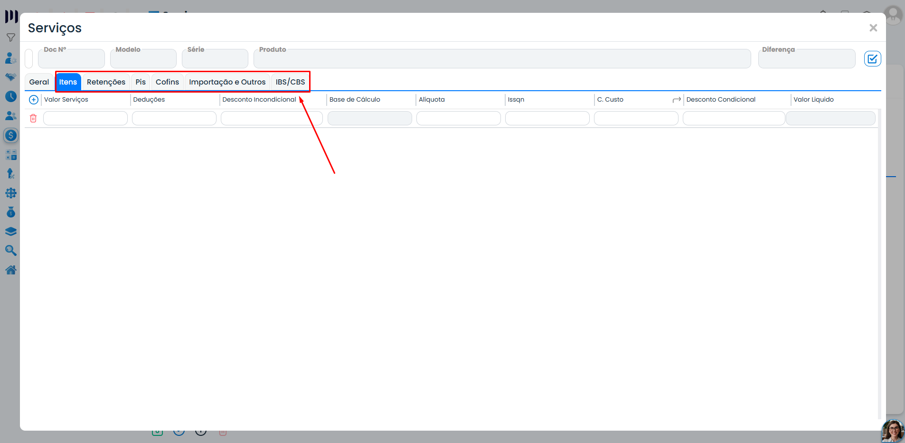Click the C. Custo input field

636,118
